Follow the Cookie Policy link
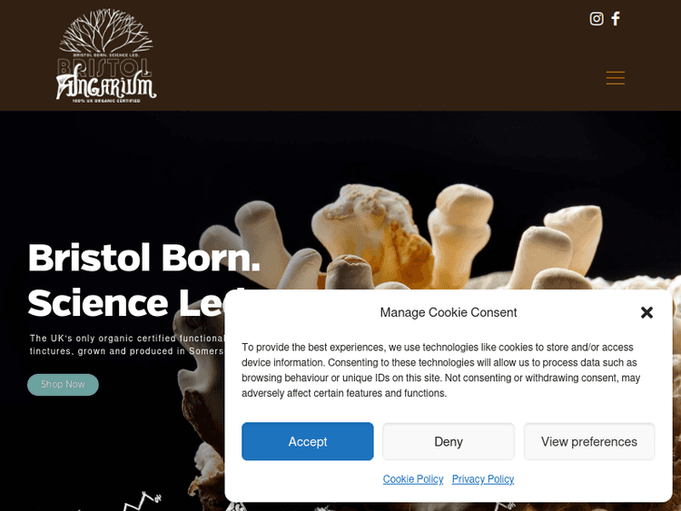The image size is (681, 511). 413,479
